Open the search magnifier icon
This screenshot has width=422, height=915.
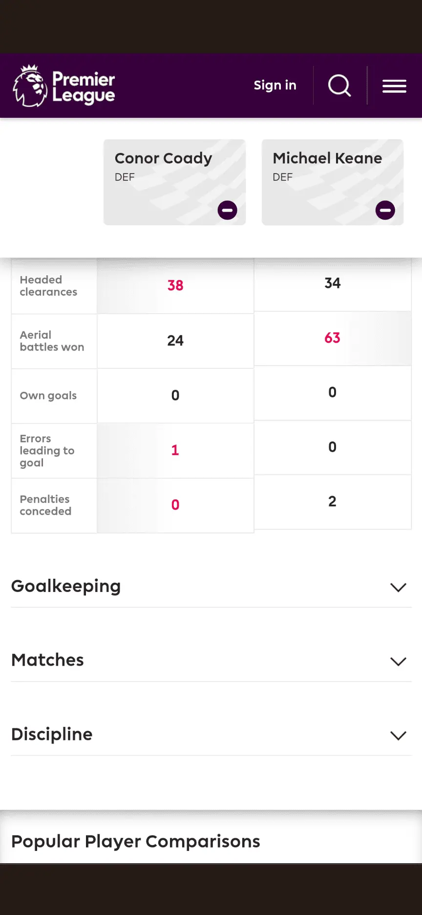coord(339,86)
